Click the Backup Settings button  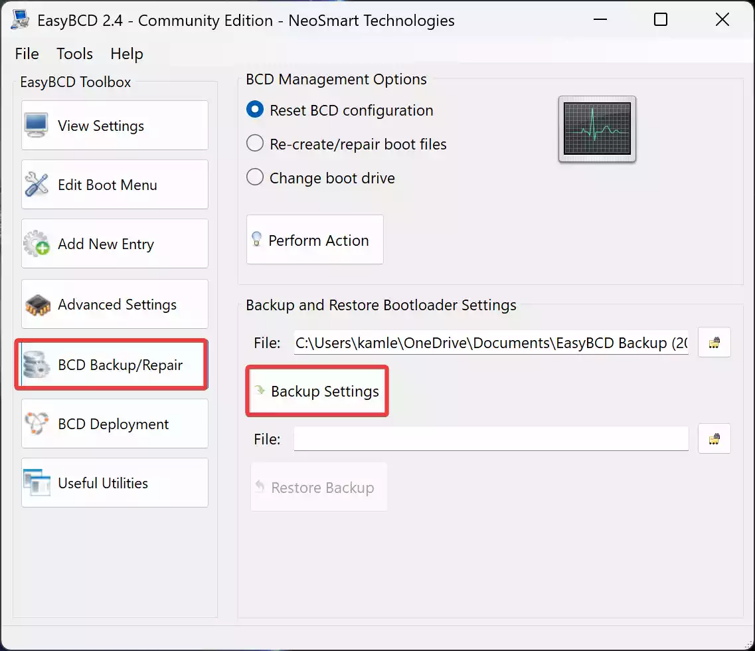(317, 391)
